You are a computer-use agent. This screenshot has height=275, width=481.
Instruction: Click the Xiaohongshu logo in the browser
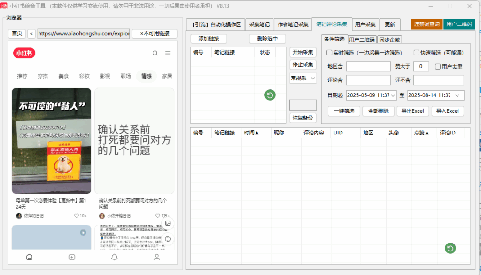(x=24, y=53)
